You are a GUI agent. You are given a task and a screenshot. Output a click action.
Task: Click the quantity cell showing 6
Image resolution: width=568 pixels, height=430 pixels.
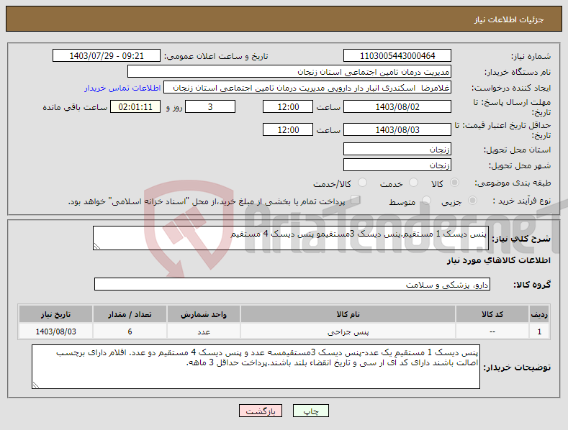pyautogui.click(x=130, y=331)
